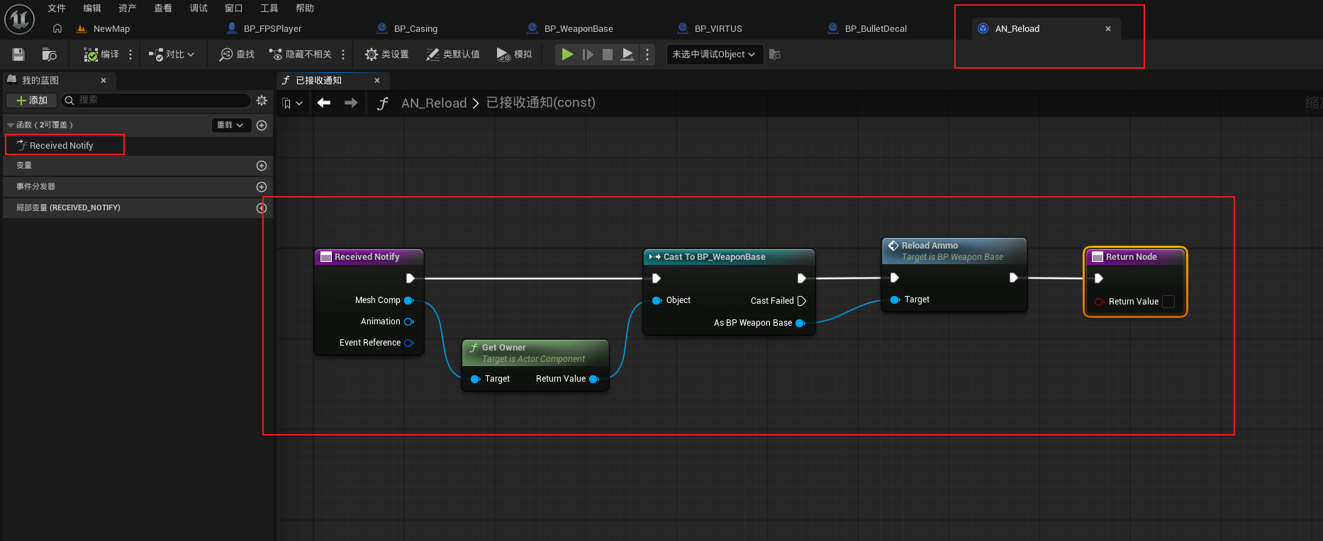Open the 帮助 menu

305,8
